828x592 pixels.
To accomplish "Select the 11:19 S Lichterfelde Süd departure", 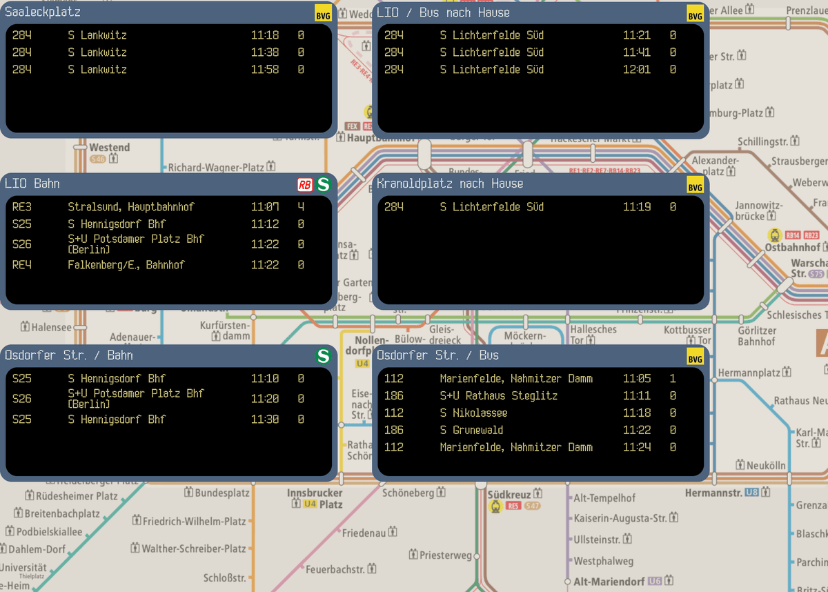I will [x=540, y=207].
